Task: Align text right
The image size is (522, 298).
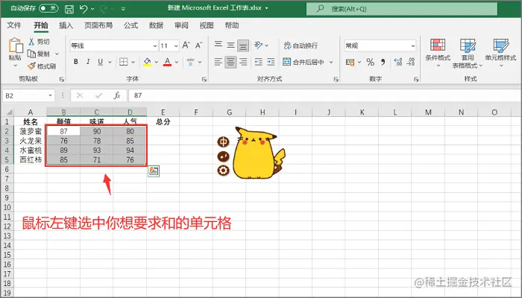Action: (243, 62)
